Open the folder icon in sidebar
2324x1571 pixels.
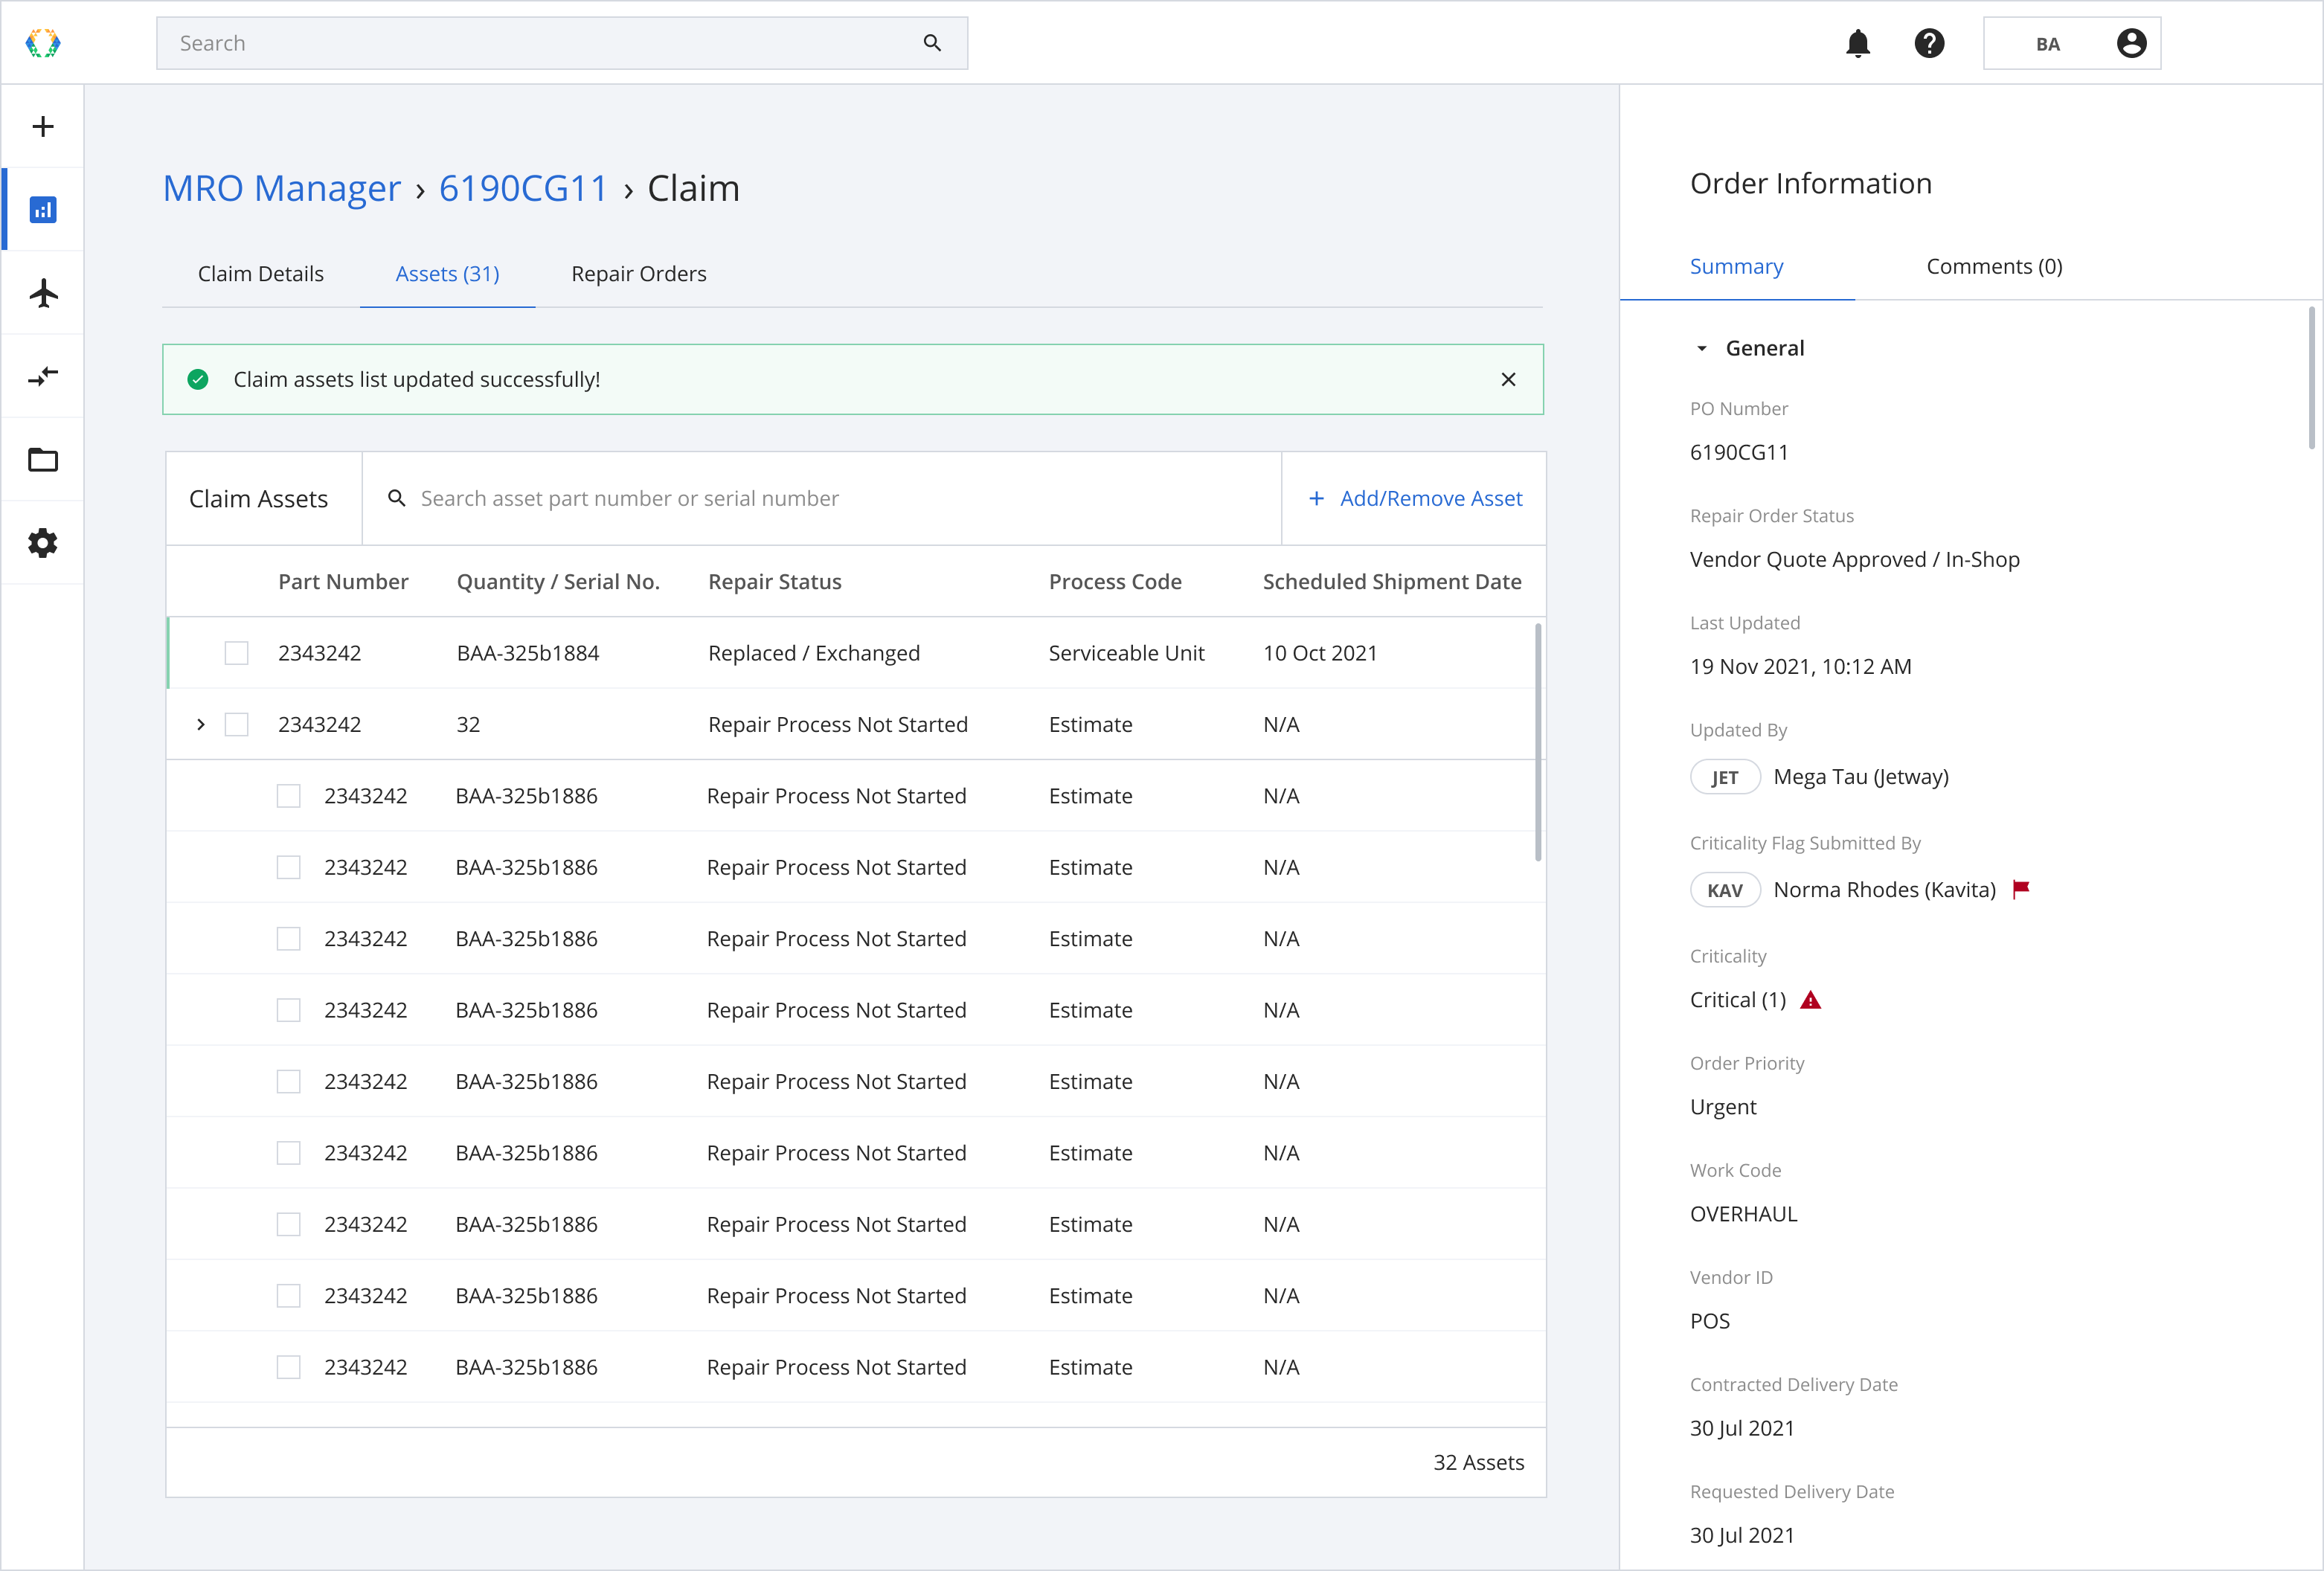pyautogui.click(x=43, y=460)
